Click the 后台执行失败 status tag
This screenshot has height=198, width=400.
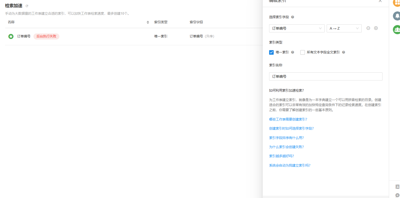pyautogui.click(x=46, y=36)
